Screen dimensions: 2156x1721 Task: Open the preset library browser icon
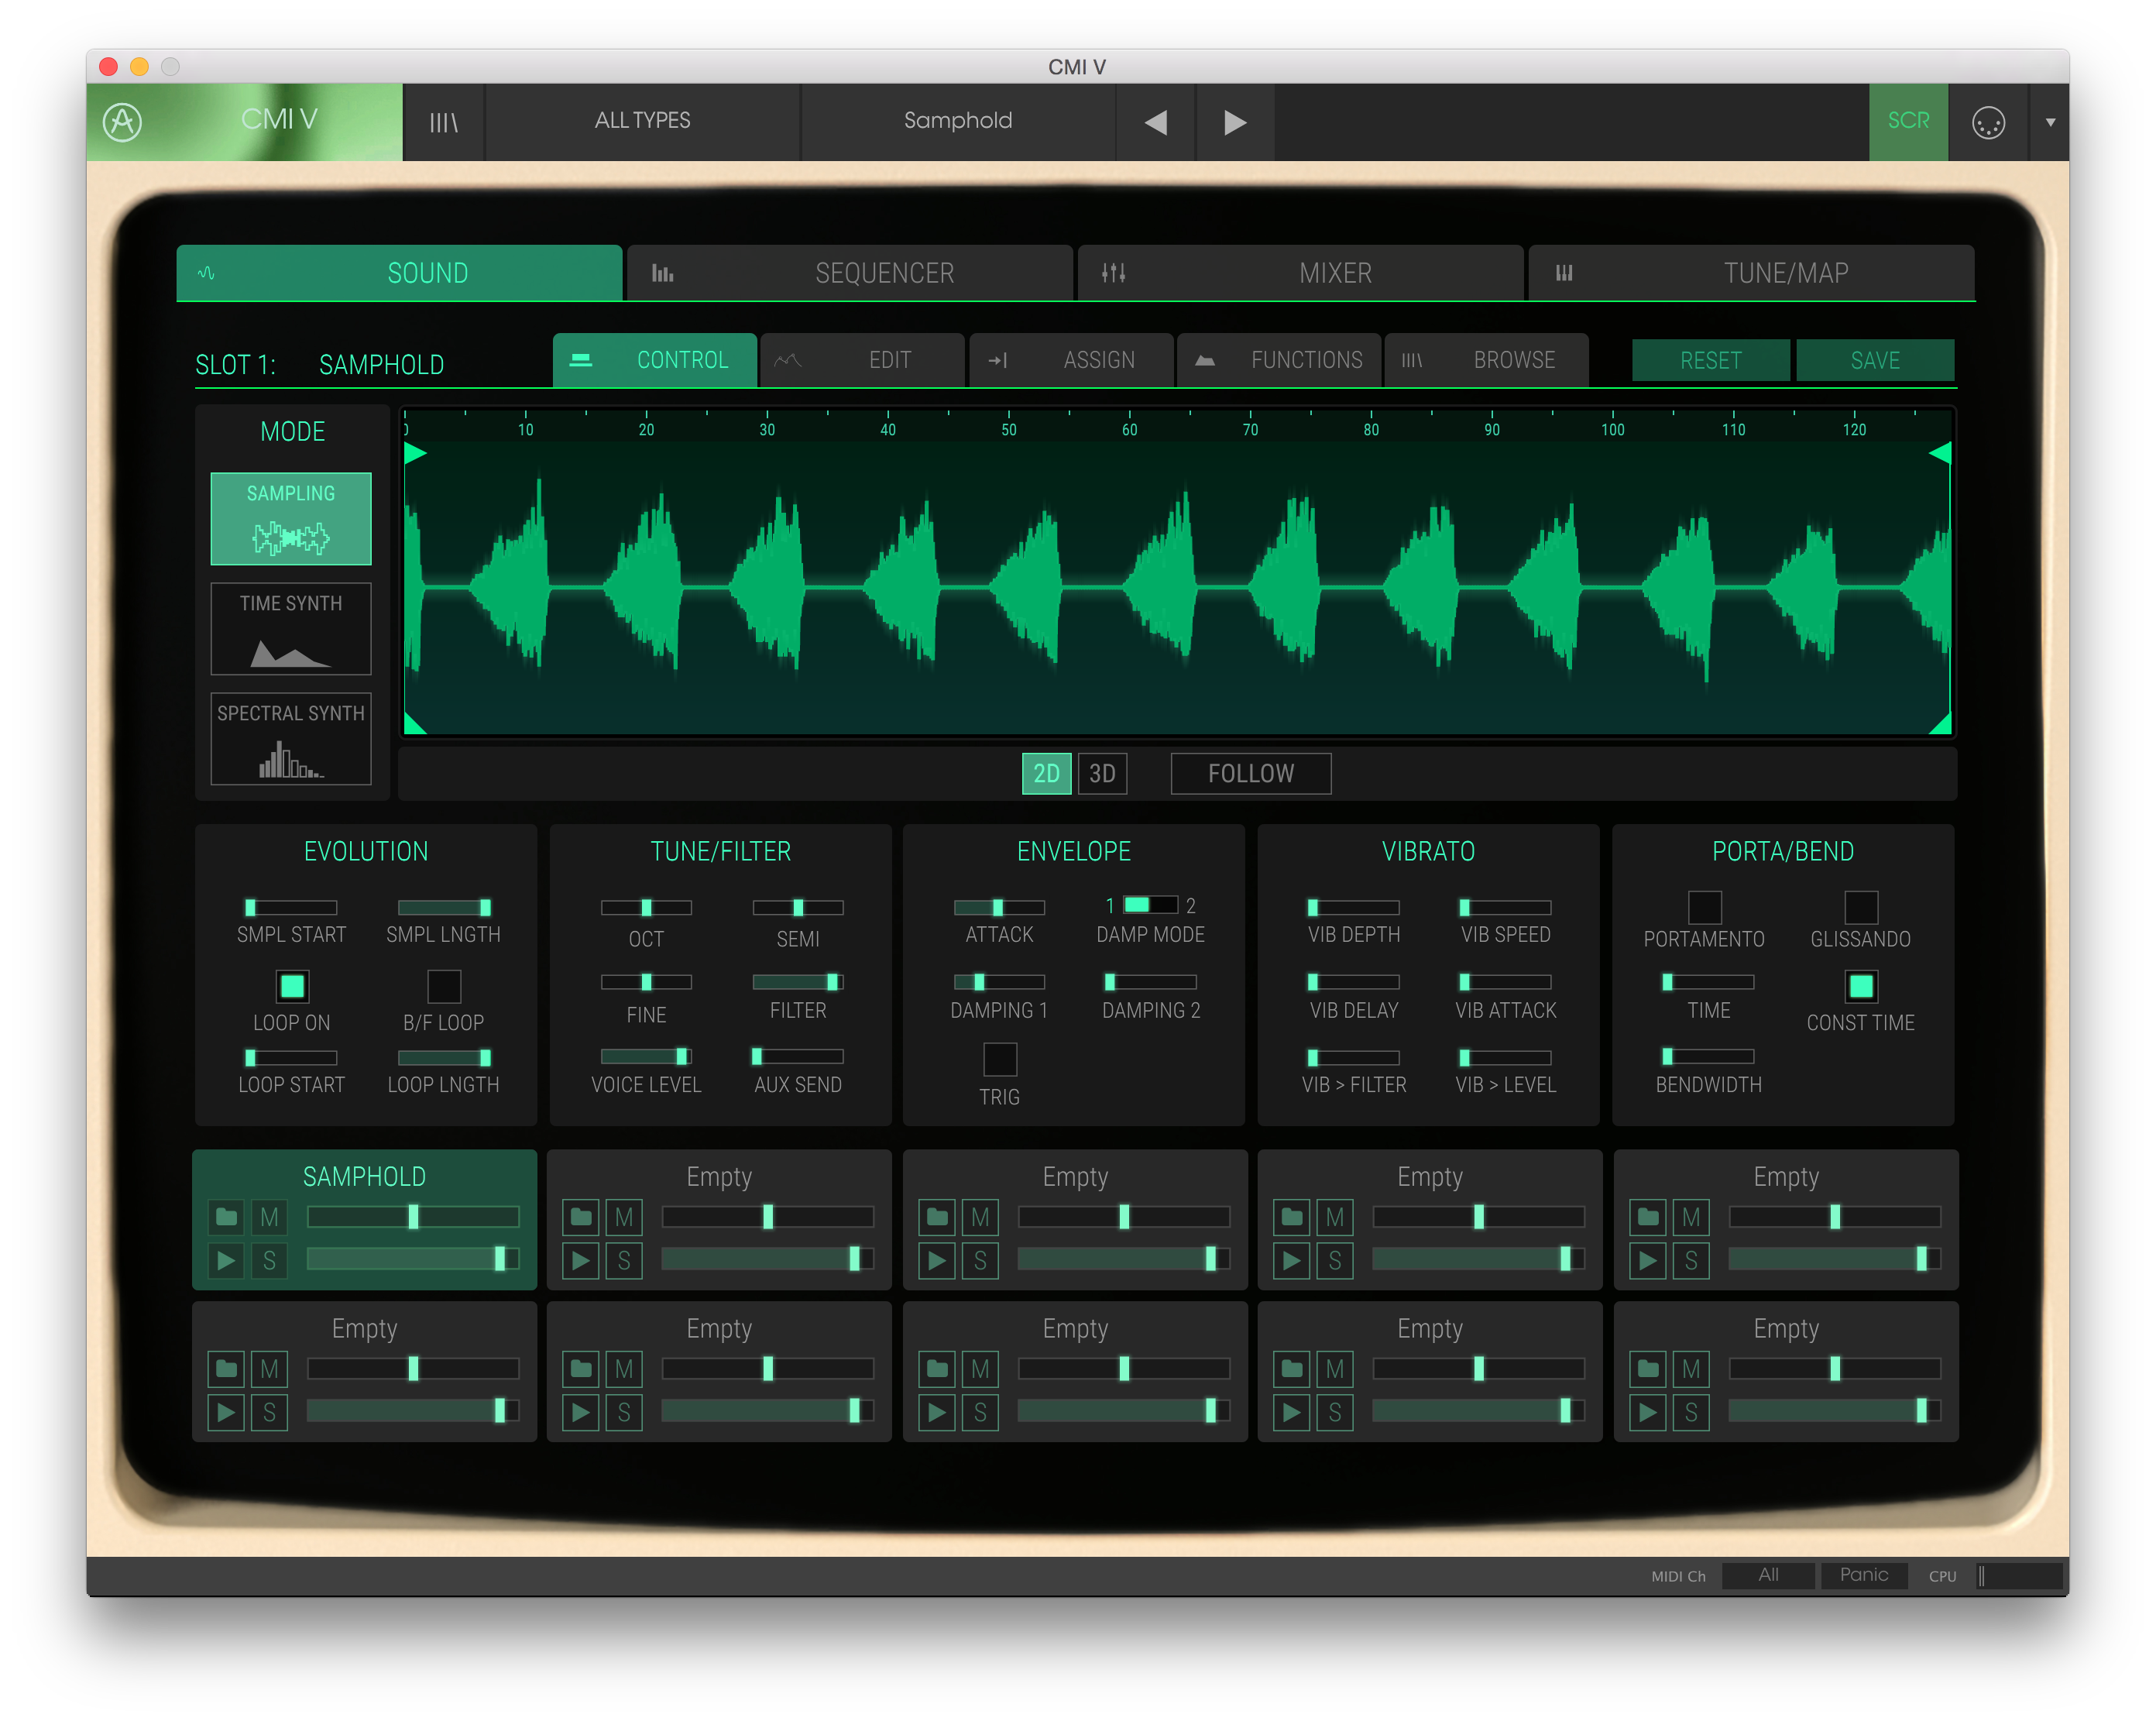point(443,122)
